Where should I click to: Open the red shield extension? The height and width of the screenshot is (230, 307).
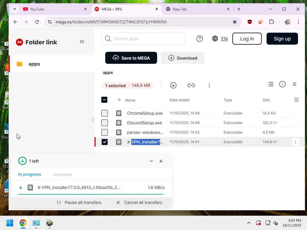click(250, 22)
